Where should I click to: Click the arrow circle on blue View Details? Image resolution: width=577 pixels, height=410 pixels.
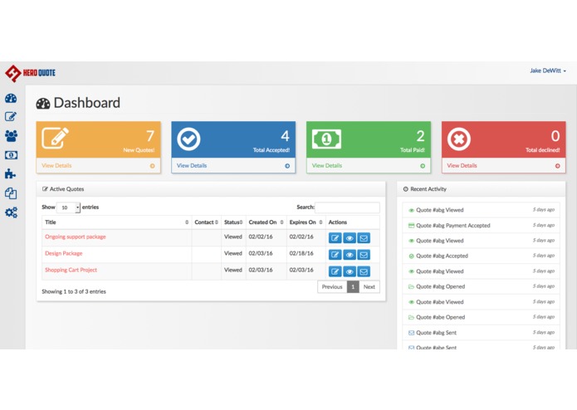point(287,166)
